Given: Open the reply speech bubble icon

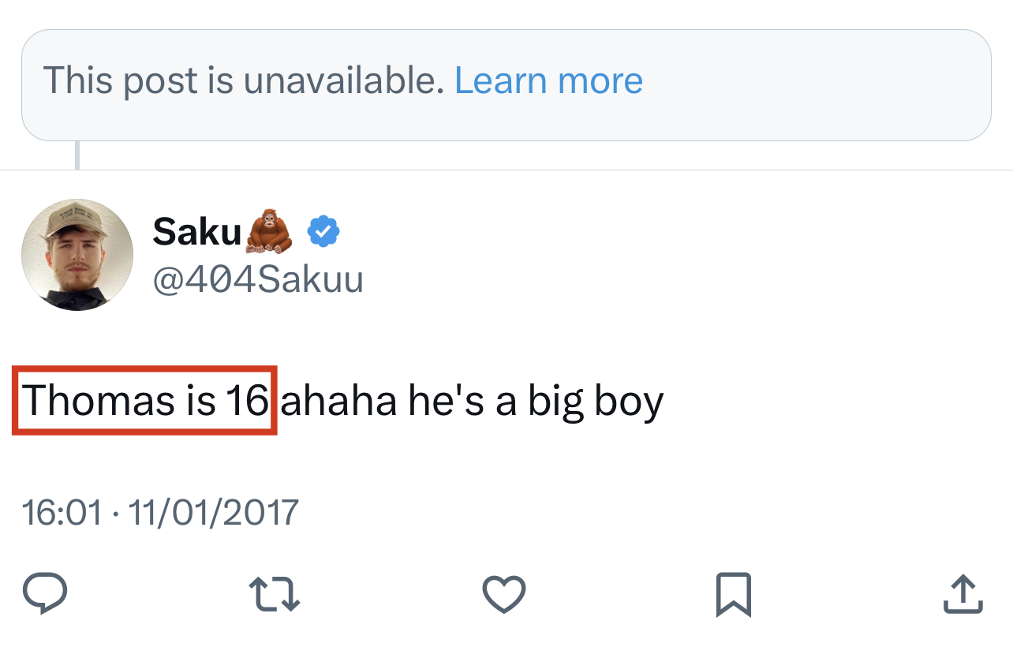Looking at the screenshot, I should (44, 593).
